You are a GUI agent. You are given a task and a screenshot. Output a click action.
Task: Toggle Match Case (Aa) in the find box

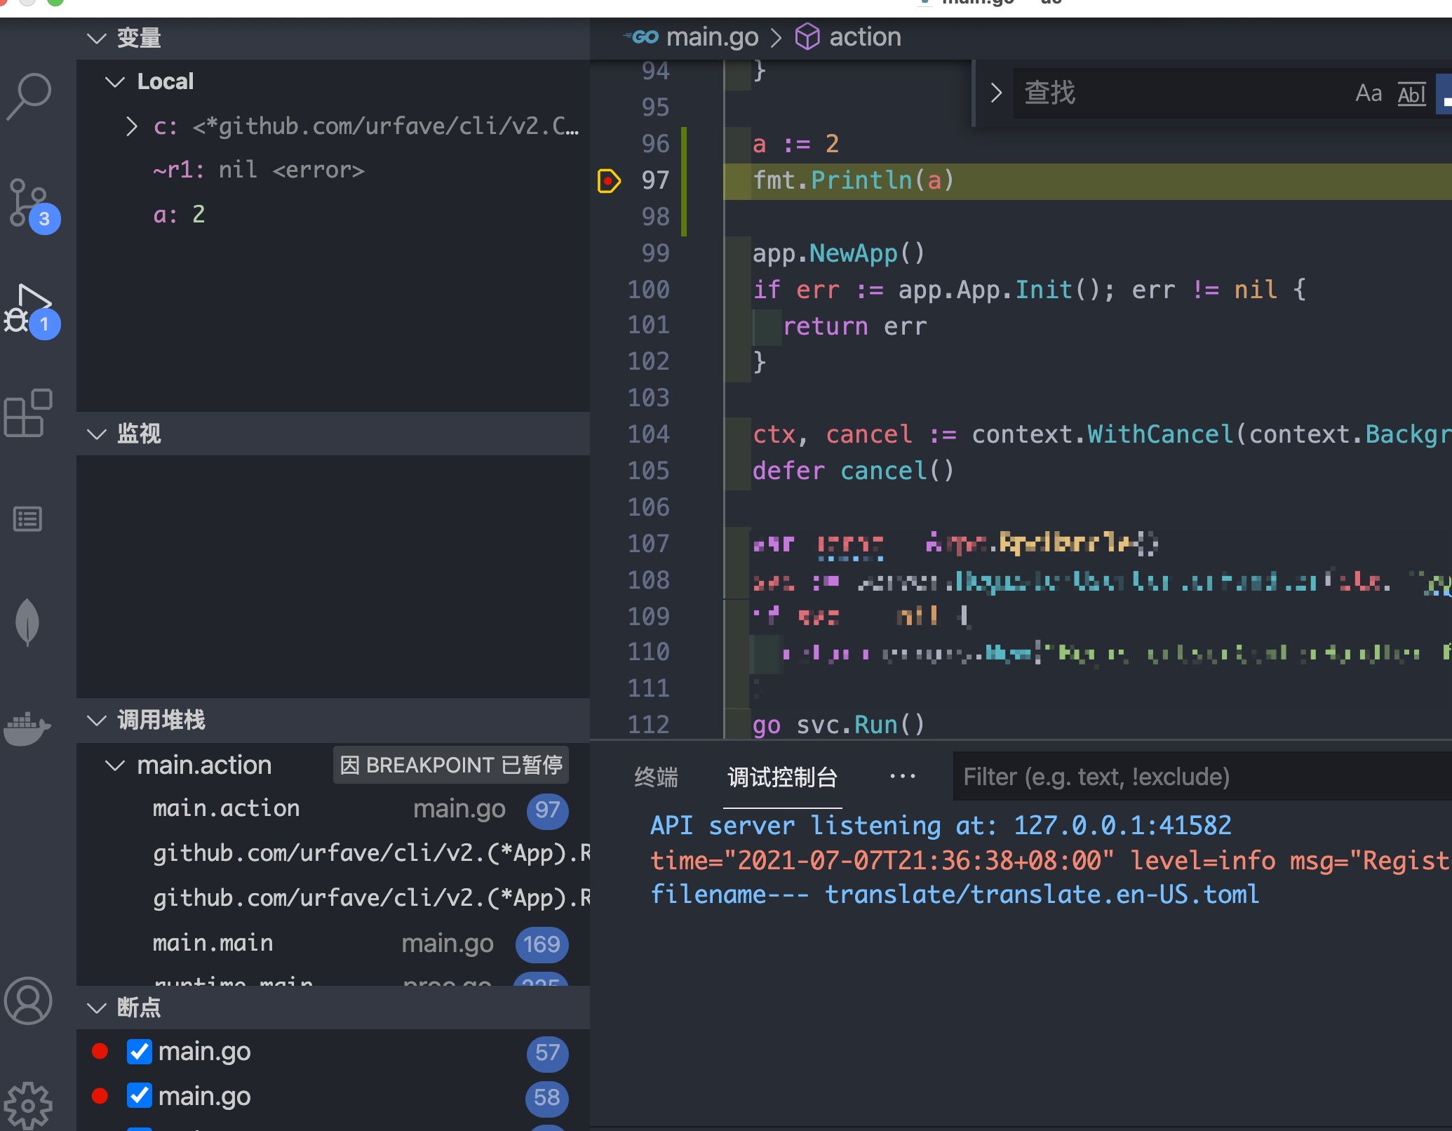[1369, 93]
